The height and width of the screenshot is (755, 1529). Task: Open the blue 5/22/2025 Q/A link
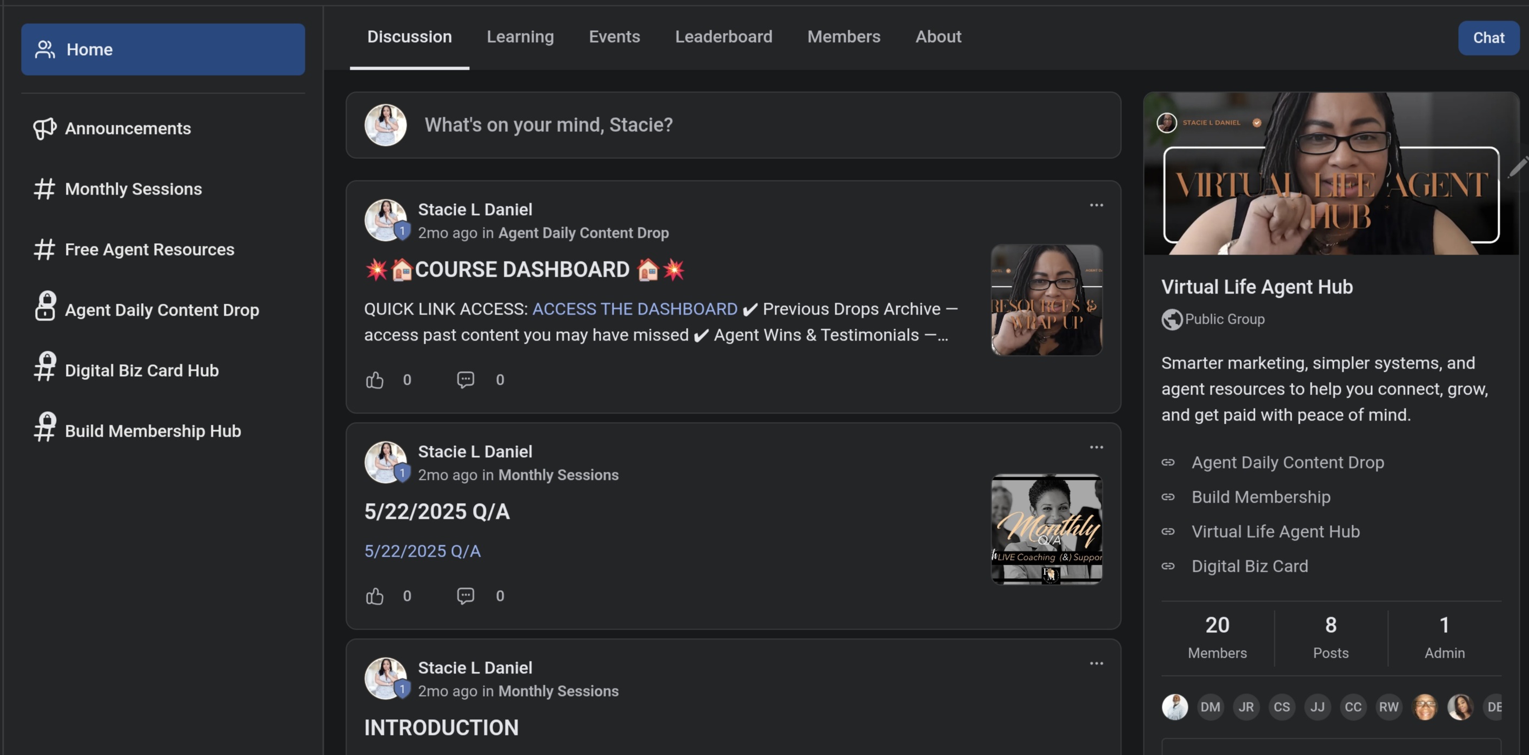pos(422,551)
